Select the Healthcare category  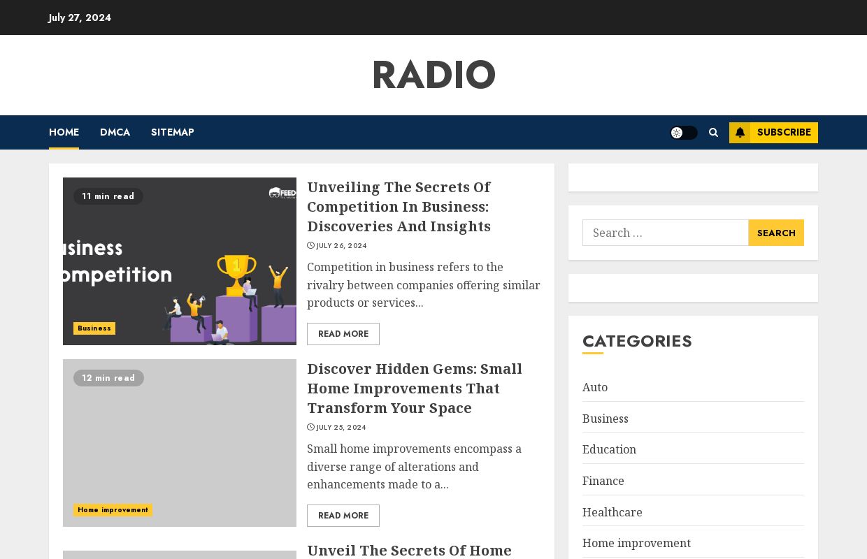pyautogui.click(x=612, y=512)
